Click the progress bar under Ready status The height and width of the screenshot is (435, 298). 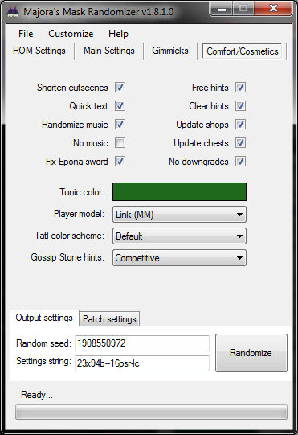pyautogui.click(x=151, y=412)
